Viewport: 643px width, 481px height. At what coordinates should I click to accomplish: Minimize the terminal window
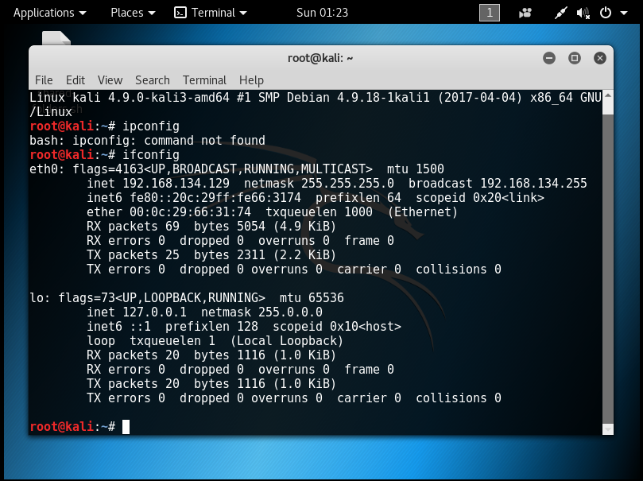click(549, 58)
